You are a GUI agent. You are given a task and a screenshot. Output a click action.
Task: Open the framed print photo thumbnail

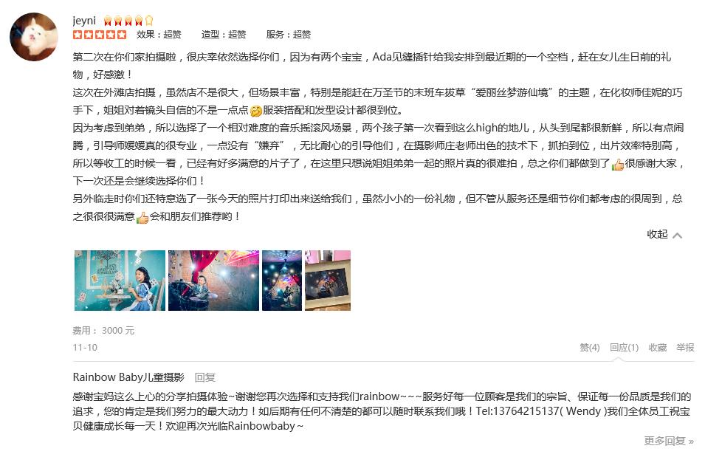click(328, 281)
